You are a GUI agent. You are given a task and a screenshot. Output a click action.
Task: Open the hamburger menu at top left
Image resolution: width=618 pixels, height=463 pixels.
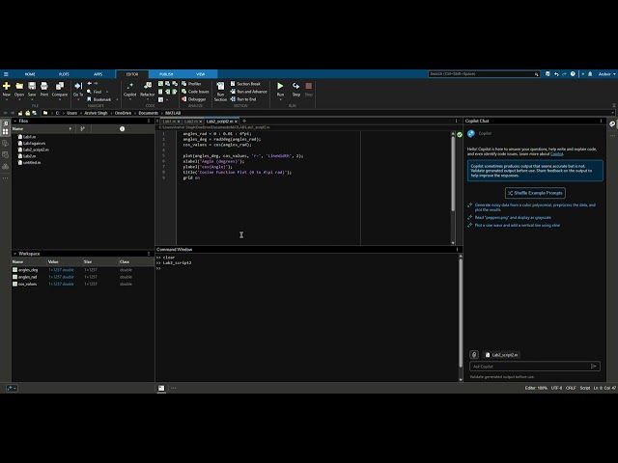click(6, 74)
